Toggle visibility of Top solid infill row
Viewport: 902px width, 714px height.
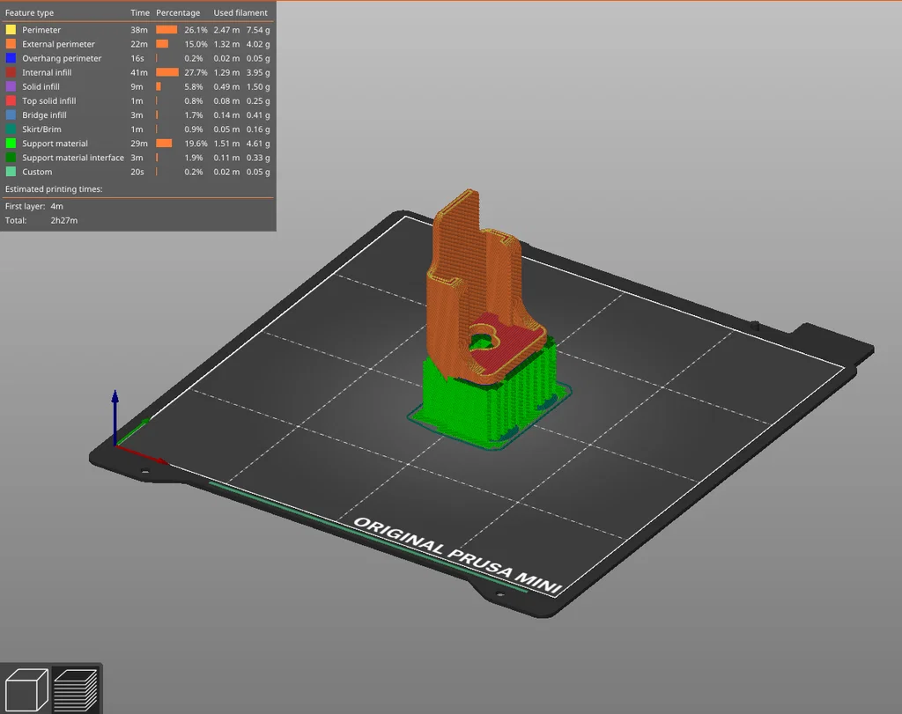tap(137, 100)
